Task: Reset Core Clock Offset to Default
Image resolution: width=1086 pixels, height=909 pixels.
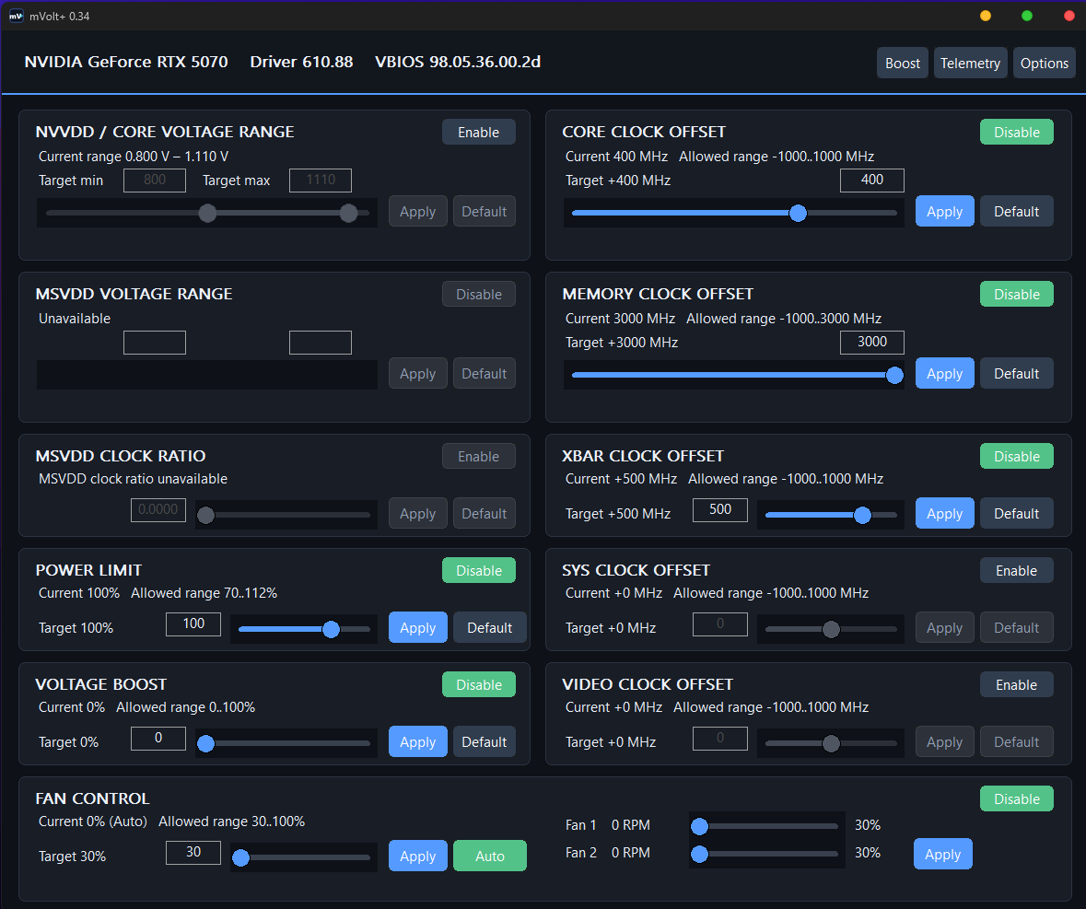Action: 1017,211
